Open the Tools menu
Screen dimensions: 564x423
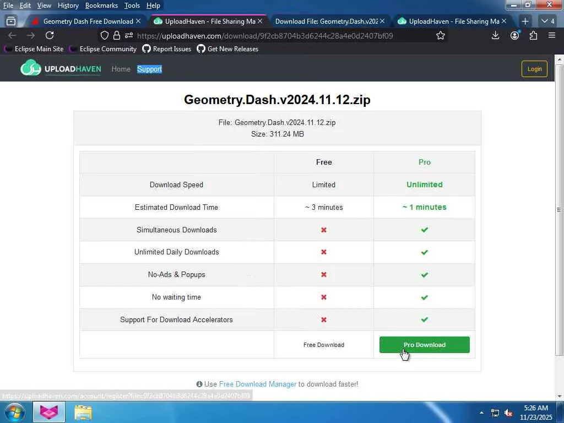[132, 6]
